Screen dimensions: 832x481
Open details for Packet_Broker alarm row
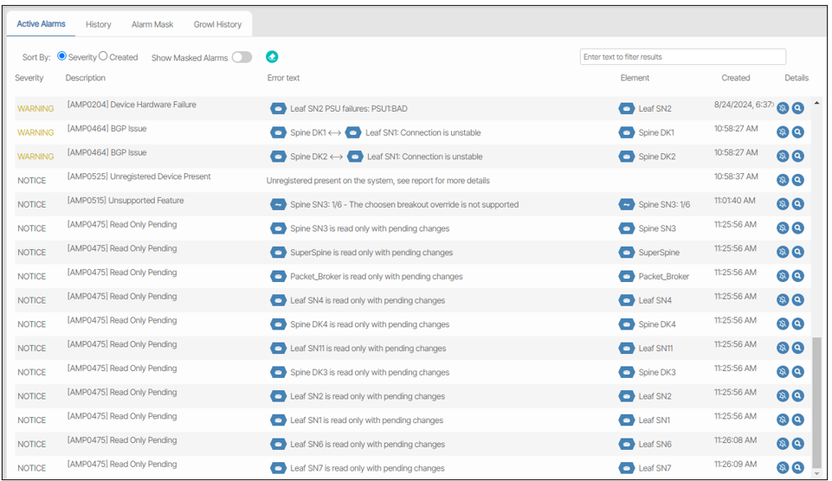pyautogui.click(x=797, y=276)
